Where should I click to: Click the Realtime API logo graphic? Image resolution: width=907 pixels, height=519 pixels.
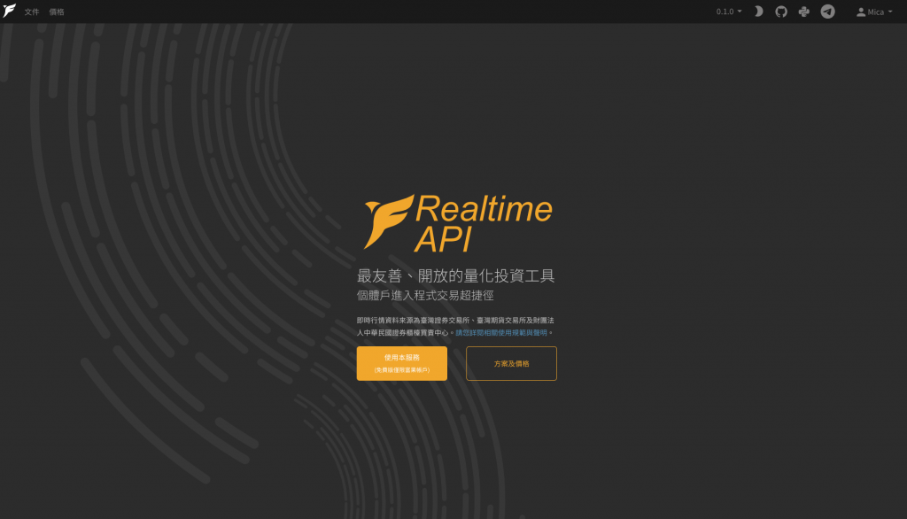pos(458,223)
